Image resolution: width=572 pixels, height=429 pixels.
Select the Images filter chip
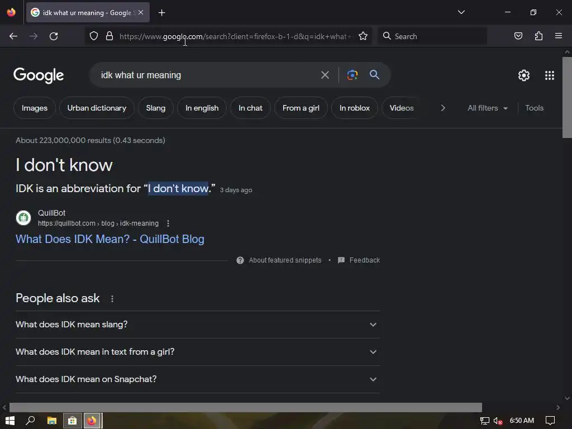pyautogui.click(x=35, y=108)
